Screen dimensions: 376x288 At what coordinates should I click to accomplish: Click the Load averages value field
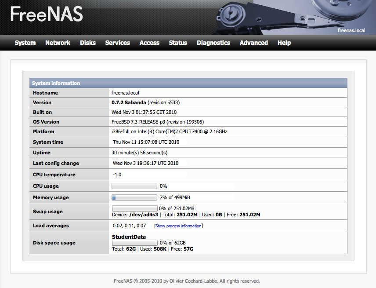point(130,226)
